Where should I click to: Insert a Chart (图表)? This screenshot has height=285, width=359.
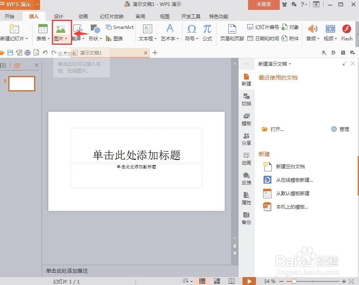click(115, 39)
